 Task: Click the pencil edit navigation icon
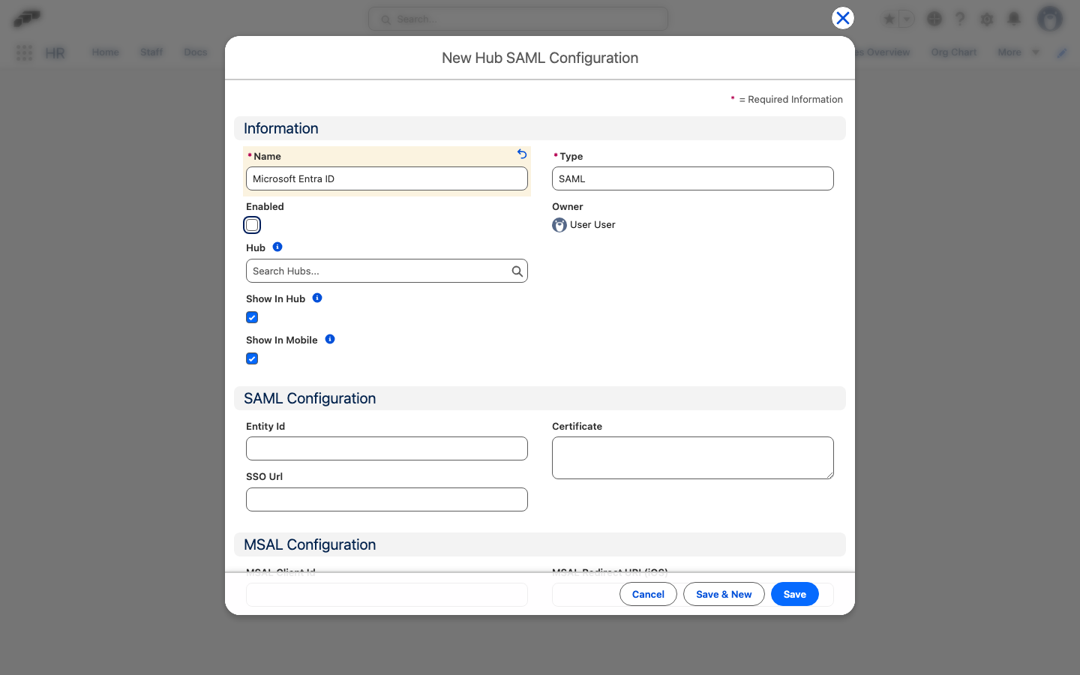coord(1062,52)
